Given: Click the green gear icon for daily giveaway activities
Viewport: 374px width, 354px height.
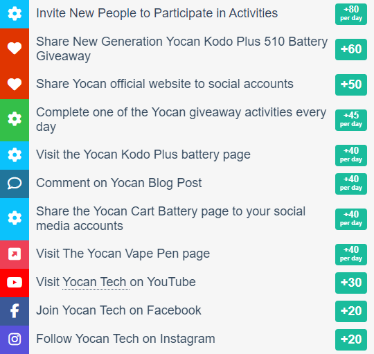Looking at the screenshot, I should (15, 118).
